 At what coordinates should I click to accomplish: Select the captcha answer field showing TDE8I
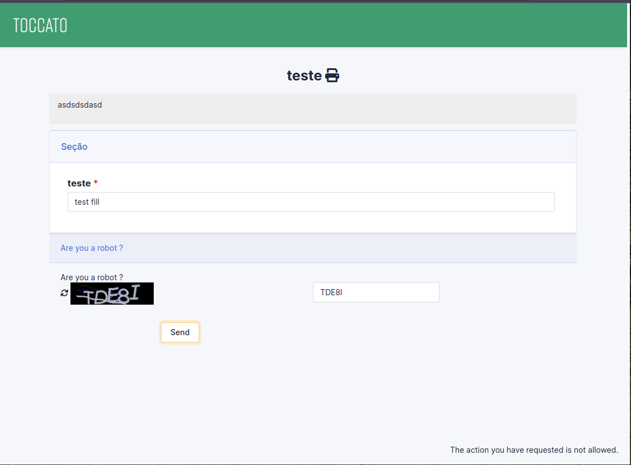[x=376, y=292]
